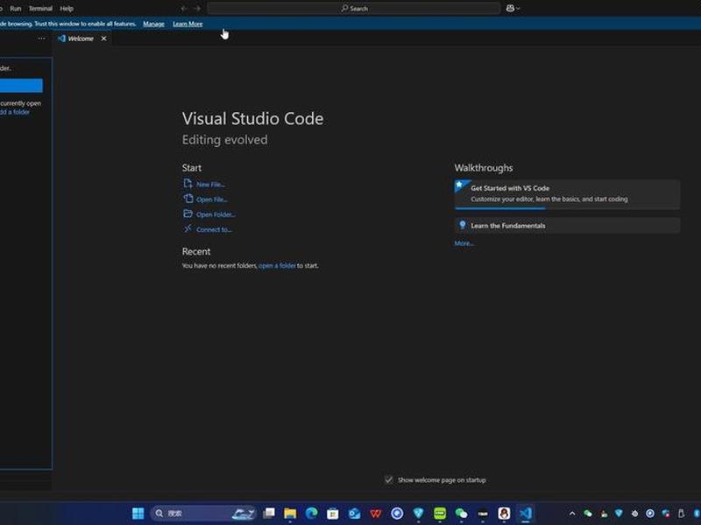Viewport: 701px width, 525px height.
Task: Launch Microsoft Edge from the taskbar
Action: pos(311,514)
